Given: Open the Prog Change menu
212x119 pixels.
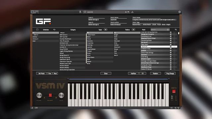Looking at the screenshot, I should (170, 73).
